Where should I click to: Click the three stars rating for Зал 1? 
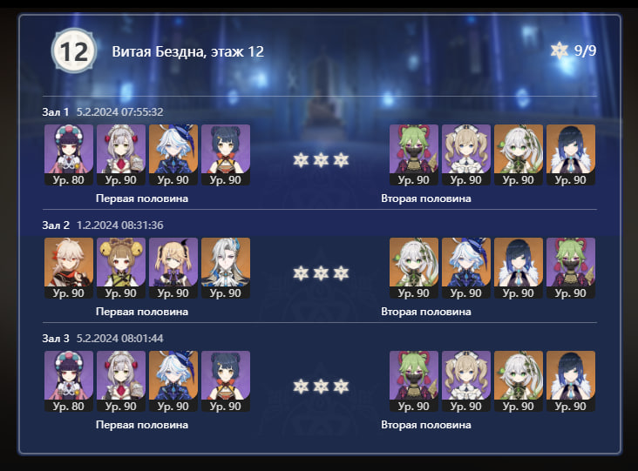[x=321, y=160]
